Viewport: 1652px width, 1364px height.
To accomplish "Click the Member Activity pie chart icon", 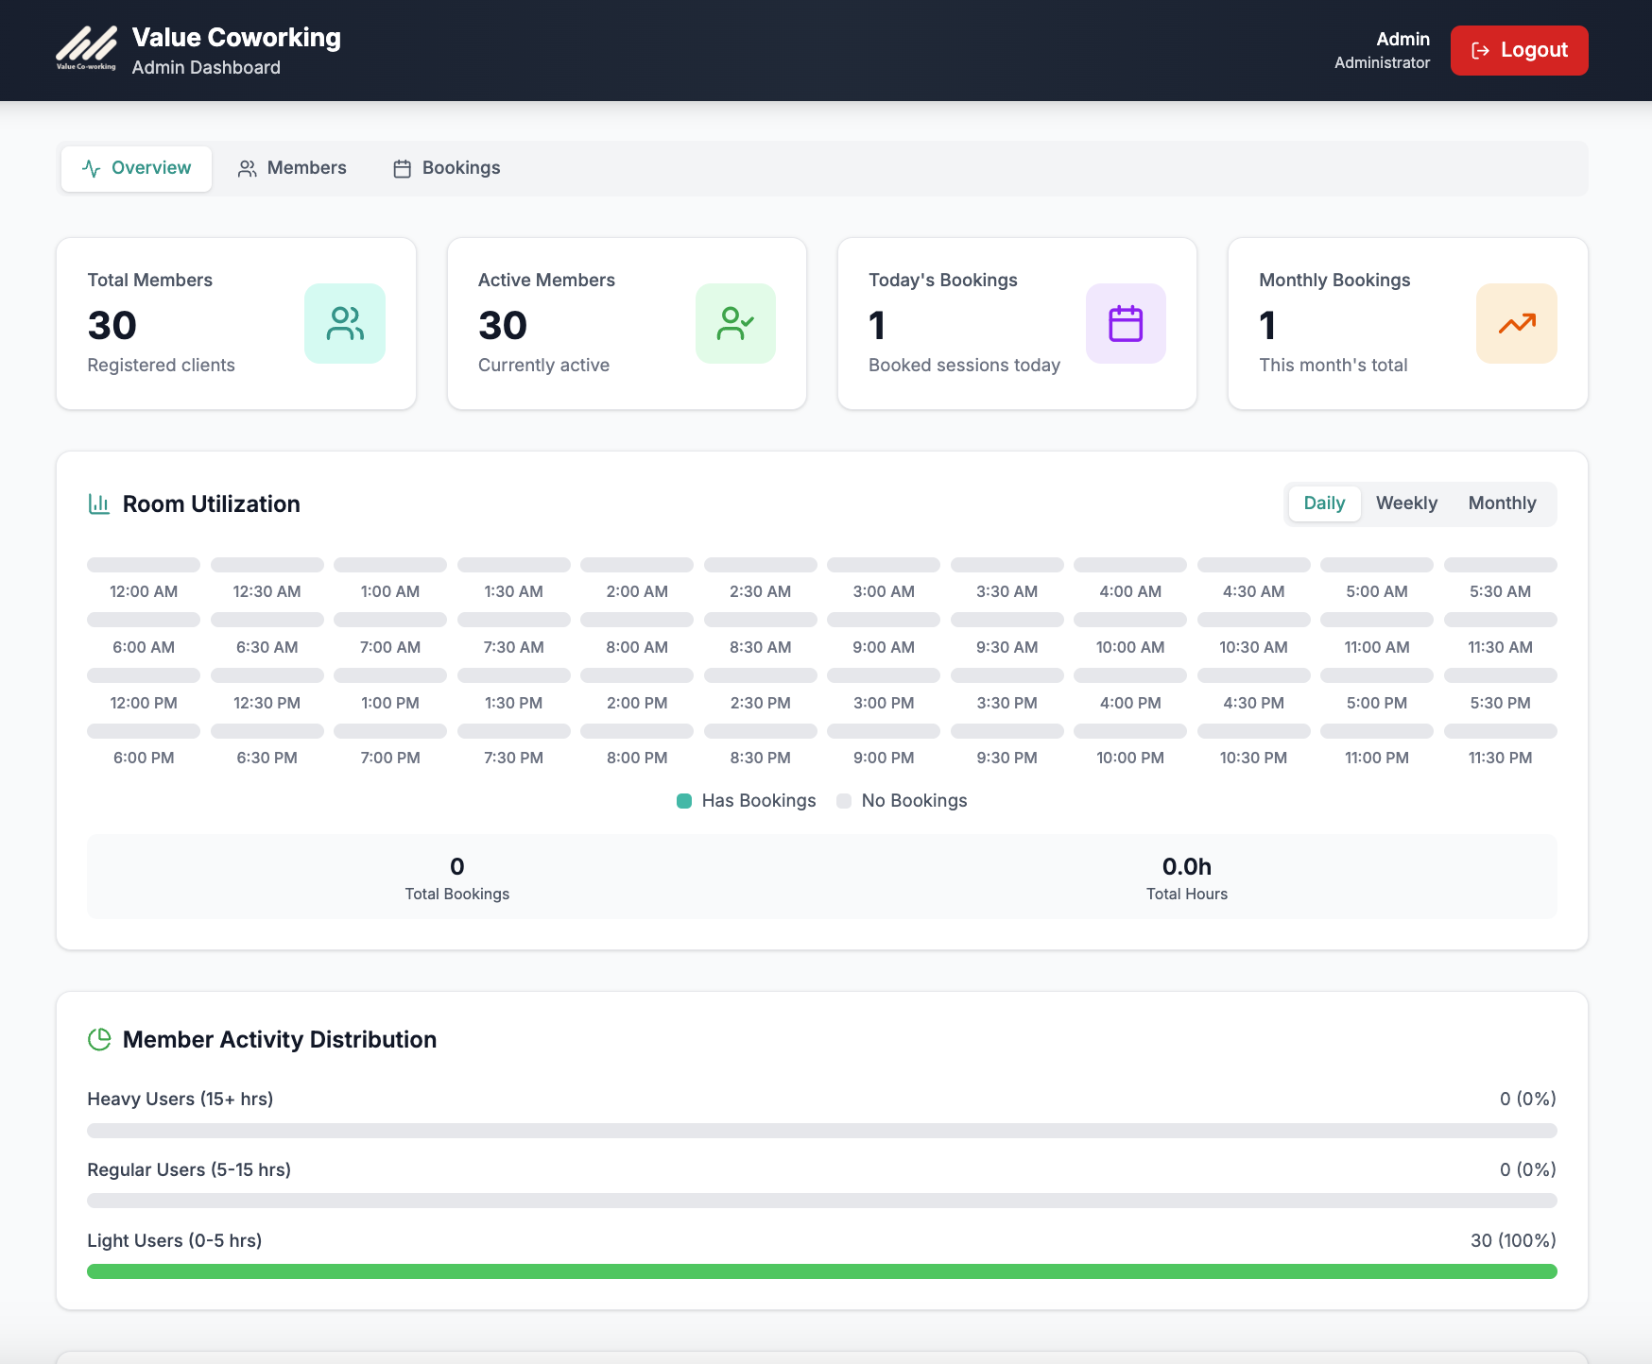I will pos(99,1039).
